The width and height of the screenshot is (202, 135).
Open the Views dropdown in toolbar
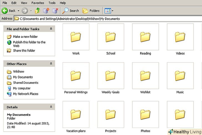109,11
